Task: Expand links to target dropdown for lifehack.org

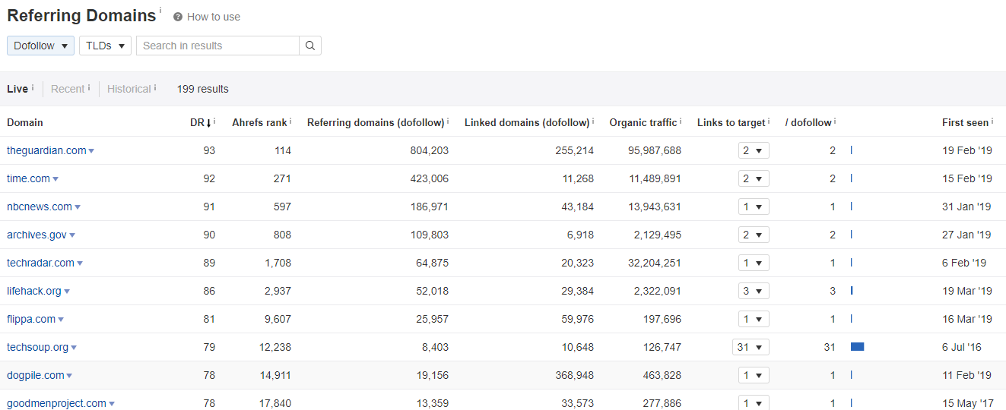Action: click(x=754, y=291)
